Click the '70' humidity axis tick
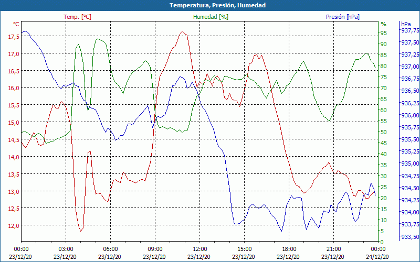This screenshot has height=262, width=420. [x=384, y=88]
